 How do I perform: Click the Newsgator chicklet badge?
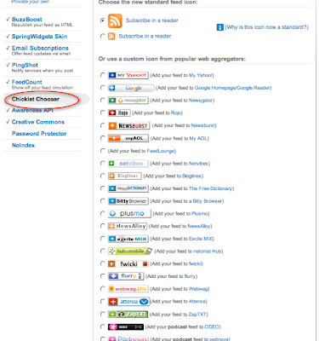coord(128,101)
